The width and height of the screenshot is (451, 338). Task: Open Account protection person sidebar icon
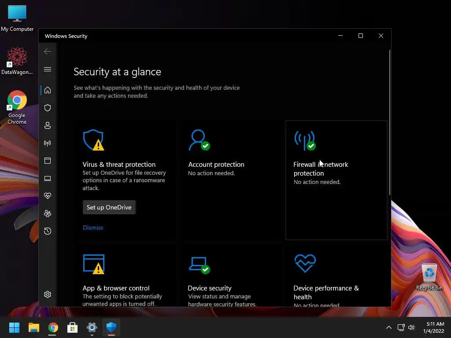pyautogui.click(x=48, y=125)
